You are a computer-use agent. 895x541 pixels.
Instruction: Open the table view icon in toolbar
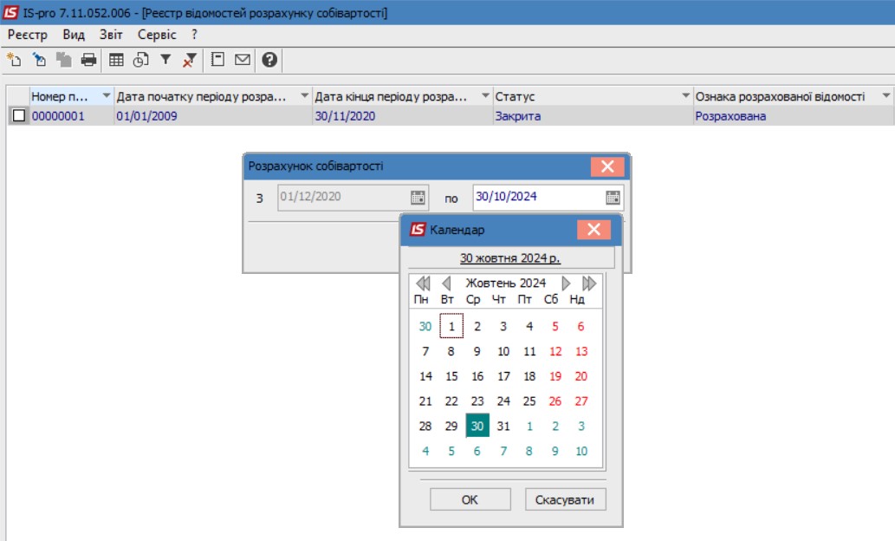(116, 60)
